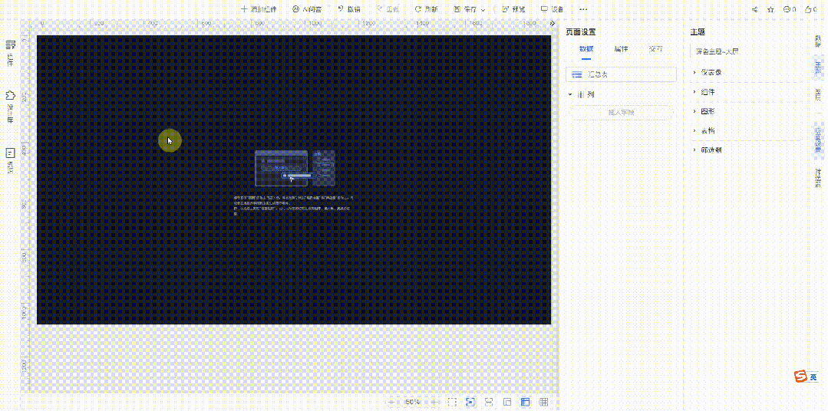The width and height of the screenshot is (828, 411).
Task: Click the 50% zoom level value
Action: pos(413,402)
